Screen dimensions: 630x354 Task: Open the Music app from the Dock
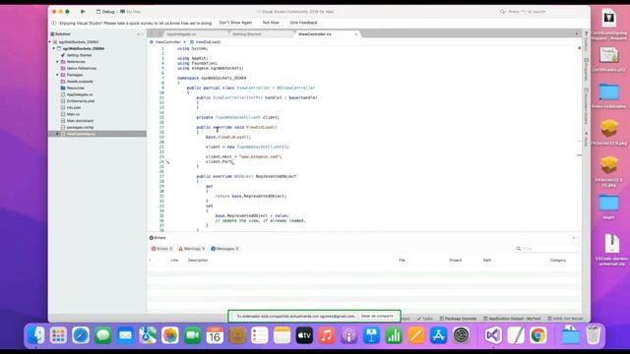327,335
